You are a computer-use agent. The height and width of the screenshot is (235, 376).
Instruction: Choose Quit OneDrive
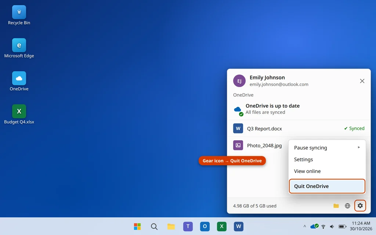tap(327, 186)
